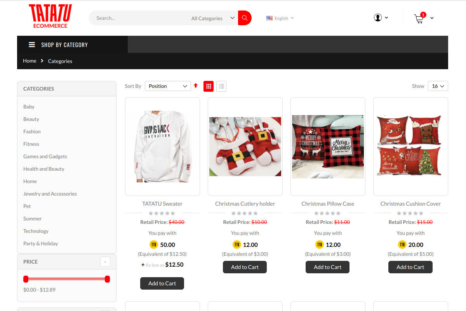Toggle sort direction red arrow
This screenshot has width=466, height=311.
(196, 86)
